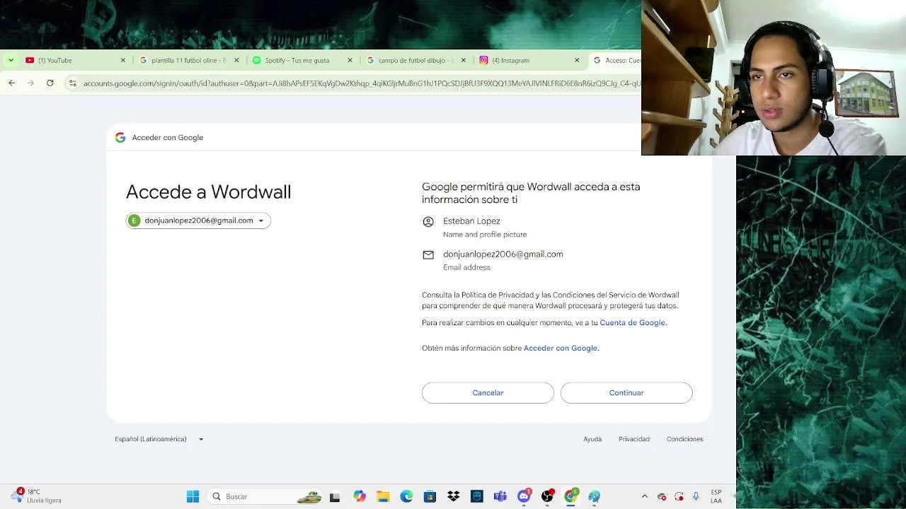This screenshot has height=509, width=906.
Task: Select the Acceso Cuenta tab
Action: click(x=615, y=60)
